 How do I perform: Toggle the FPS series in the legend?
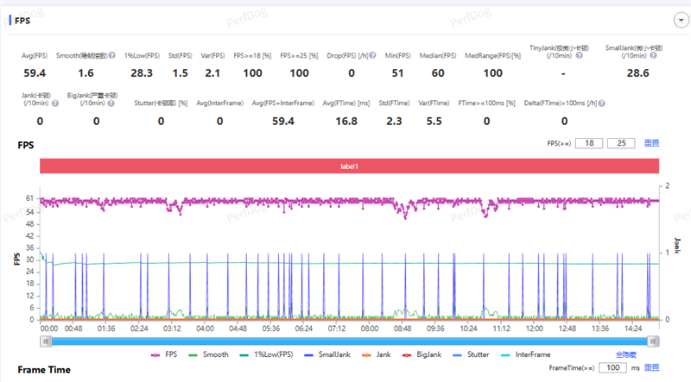(x=162, y=354)
